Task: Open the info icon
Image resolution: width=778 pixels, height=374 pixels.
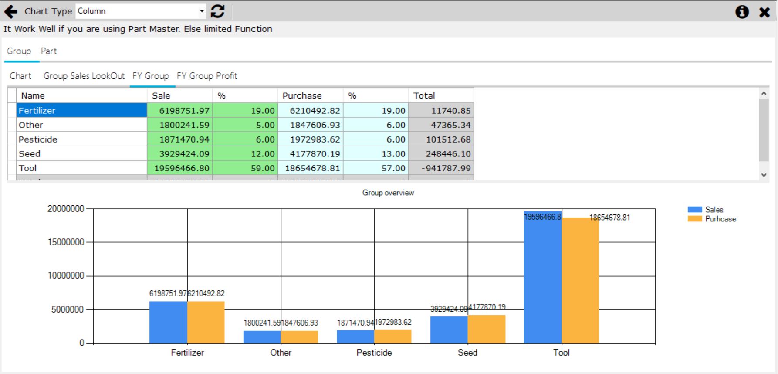Action: point(742,12)
